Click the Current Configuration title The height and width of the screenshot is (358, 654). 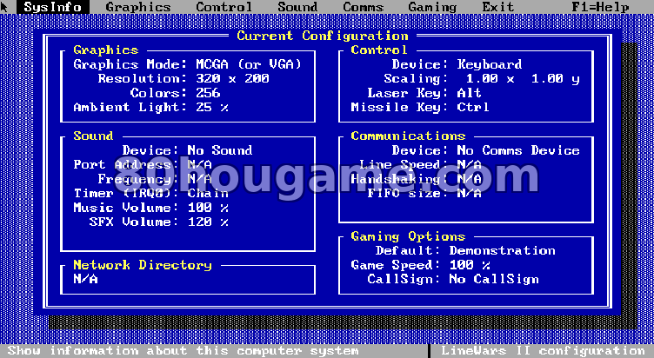(x=323, y=36)
